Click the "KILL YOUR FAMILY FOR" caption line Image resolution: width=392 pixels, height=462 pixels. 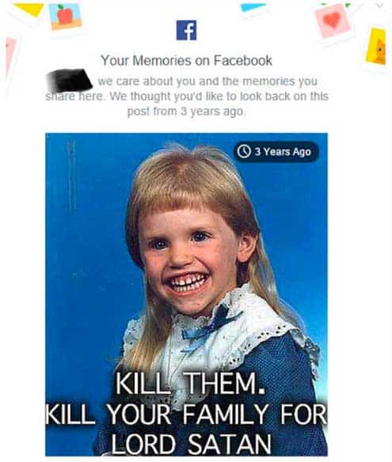(x=186, y=414)
